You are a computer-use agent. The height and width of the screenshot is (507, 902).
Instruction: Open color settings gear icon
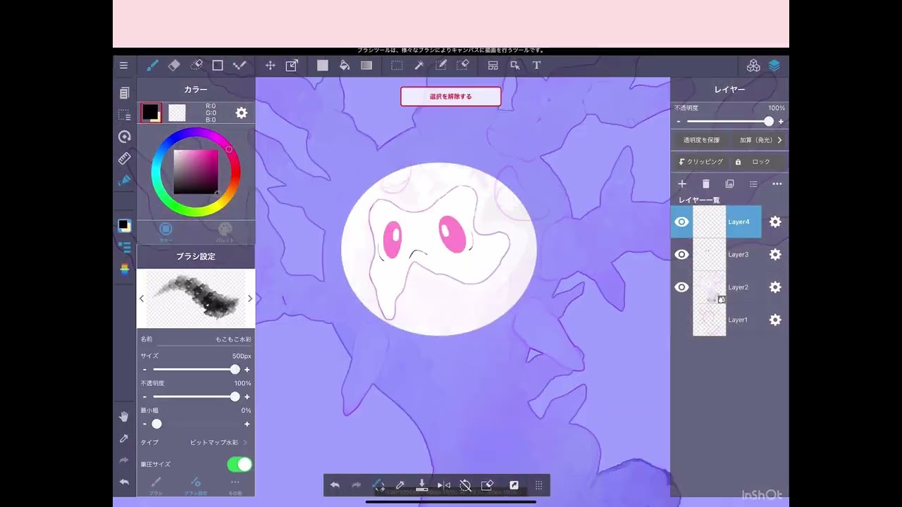[x=241, y=113]
